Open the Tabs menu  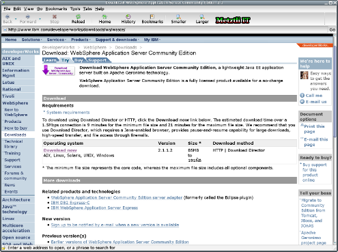coord(87,9)
